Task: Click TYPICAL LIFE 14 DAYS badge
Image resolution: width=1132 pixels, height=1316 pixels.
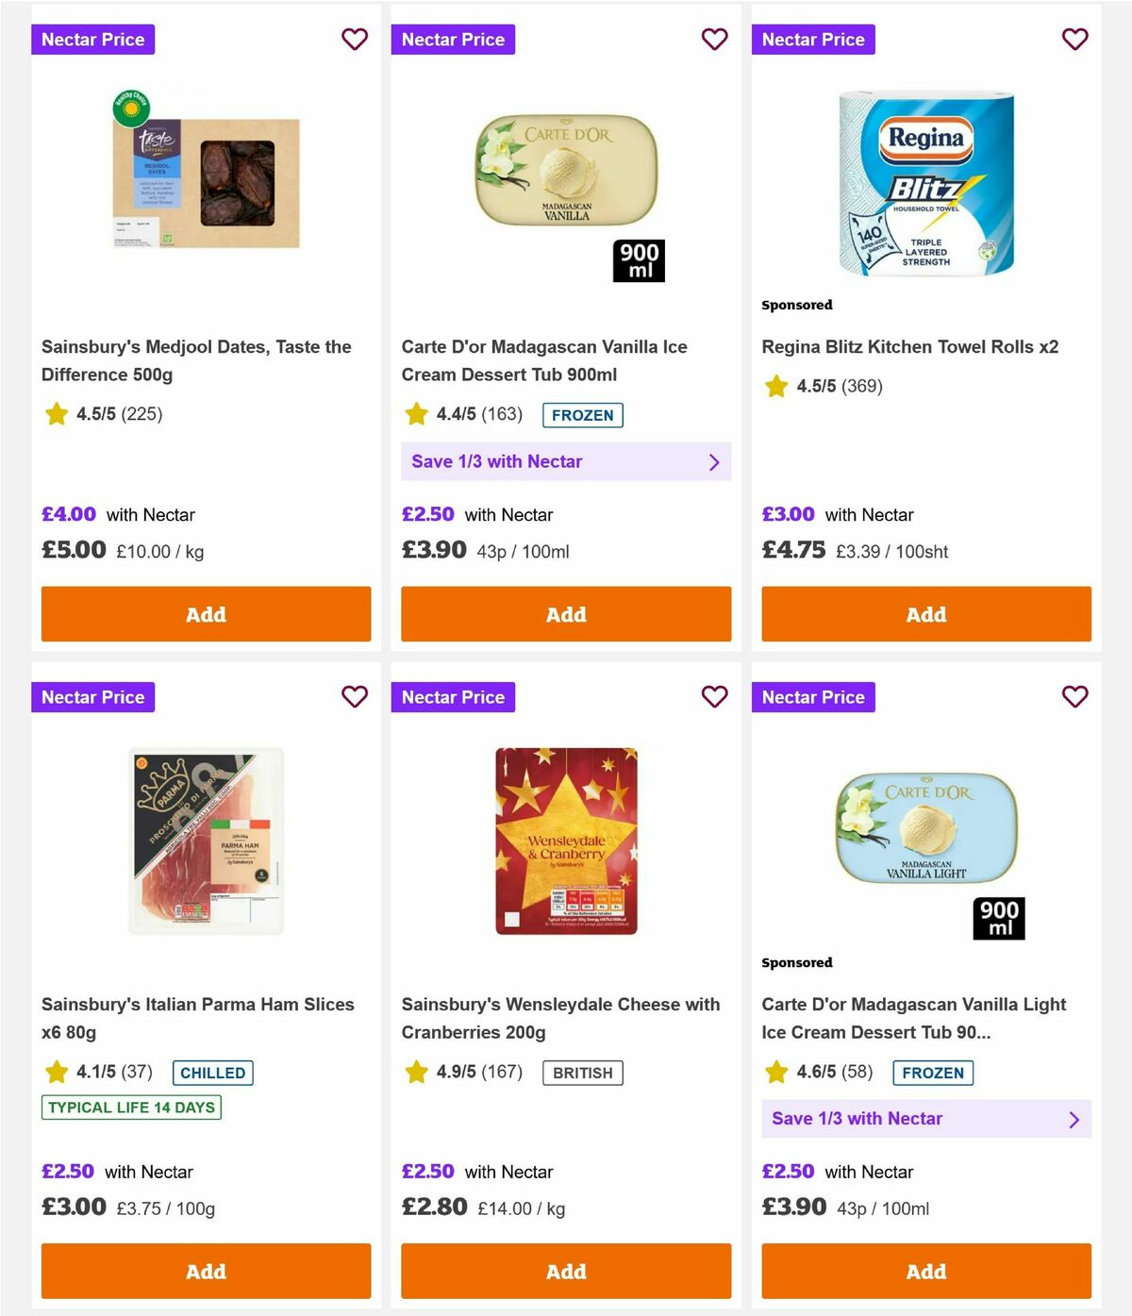Action: pyautogui.click(x=130, y=1108)
